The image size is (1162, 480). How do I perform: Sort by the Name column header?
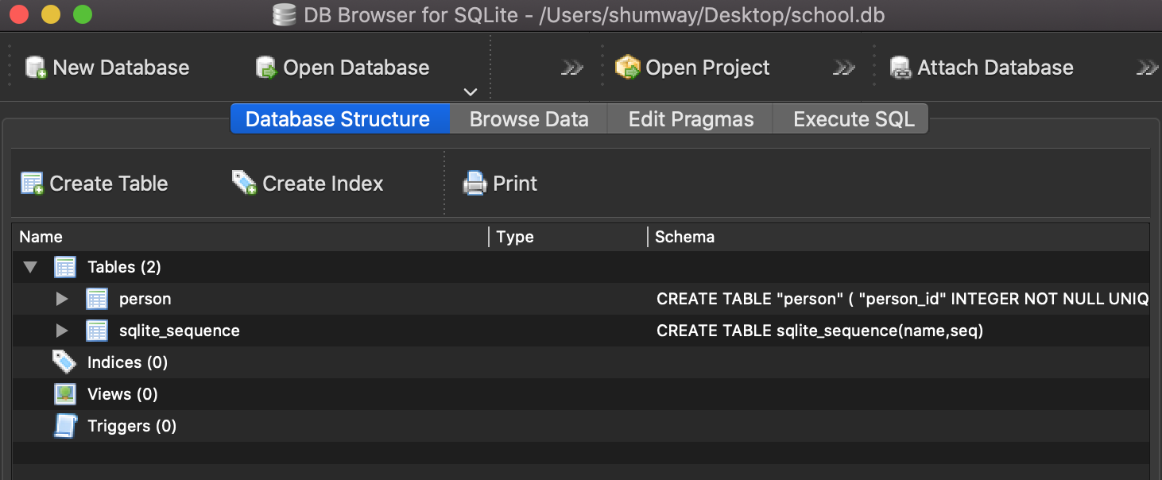(x=250, y=237)
